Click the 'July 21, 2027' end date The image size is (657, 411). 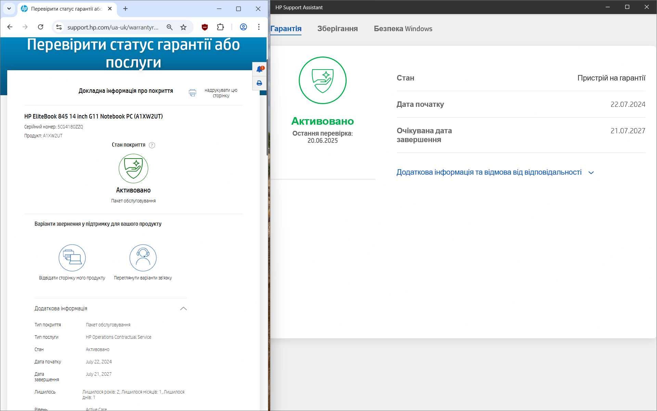pos(99,374)
